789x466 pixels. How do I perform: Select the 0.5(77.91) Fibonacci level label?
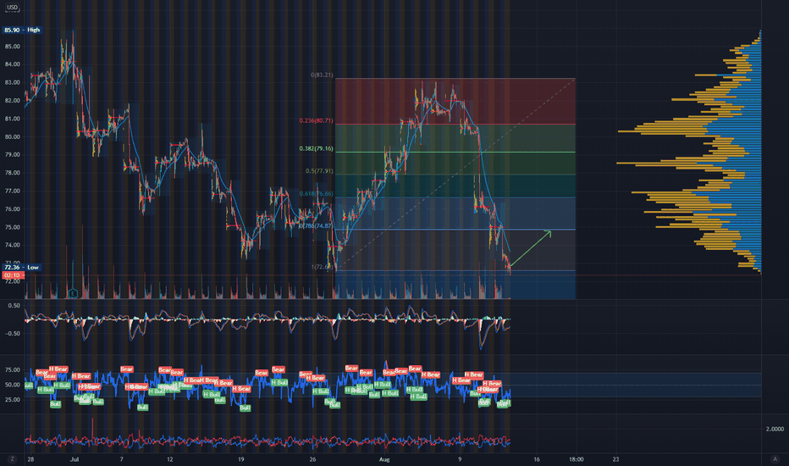pyautogui.click(x=319, y=171)
